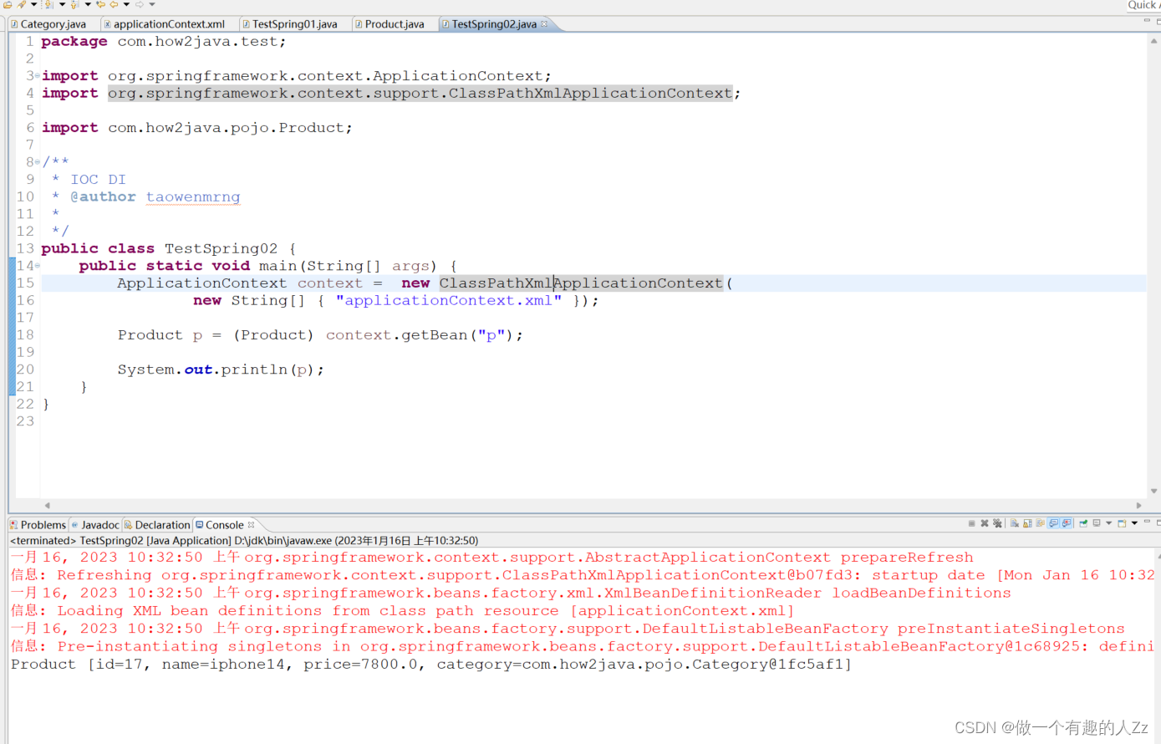Click Display Selected Console monitor icon
This screenshot has height=744, width=1161.
(1097, 523)
